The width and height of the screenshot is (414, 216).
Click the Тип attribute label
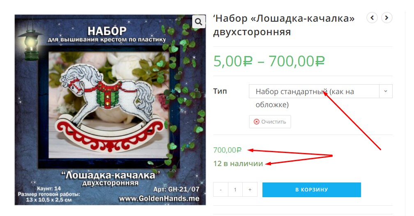coord(220,91)
